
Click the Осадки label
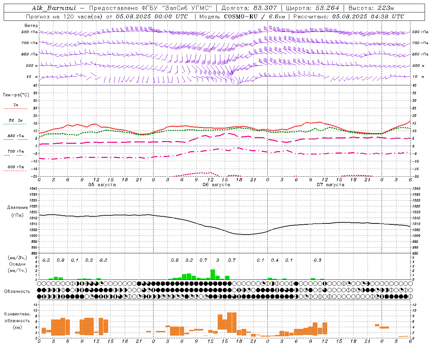click(17, 264)
